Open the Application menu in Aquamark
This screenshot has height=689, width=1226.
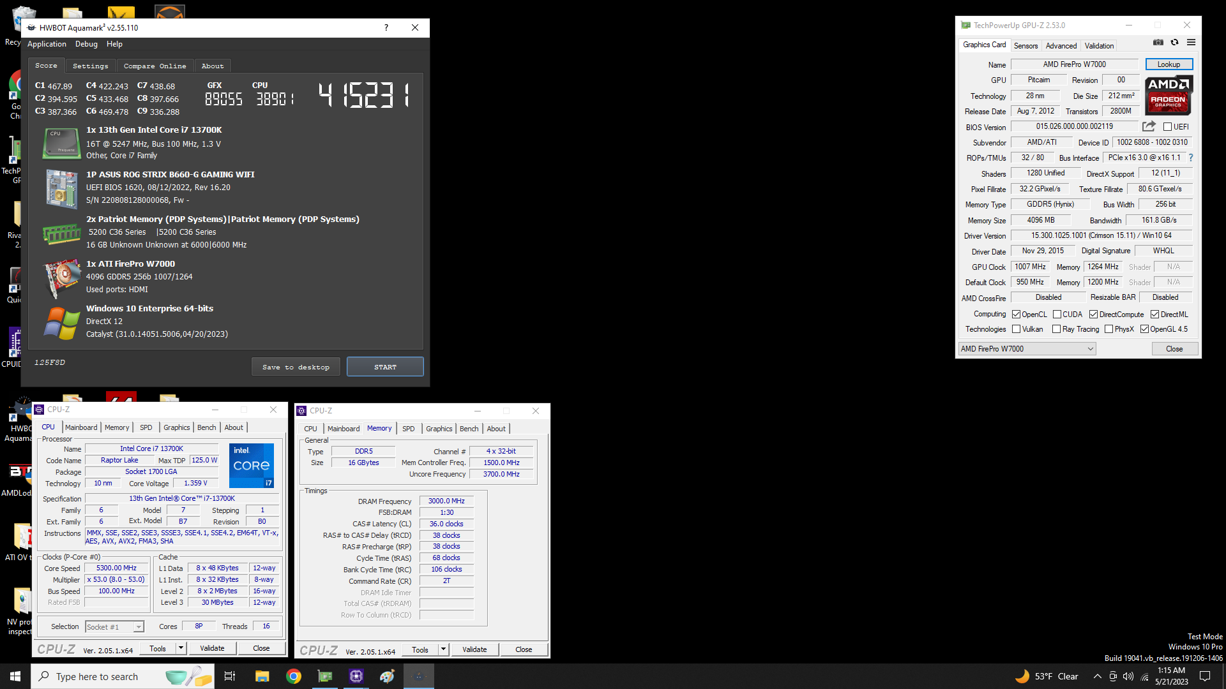pyautogui.click(x=47, y=44)
